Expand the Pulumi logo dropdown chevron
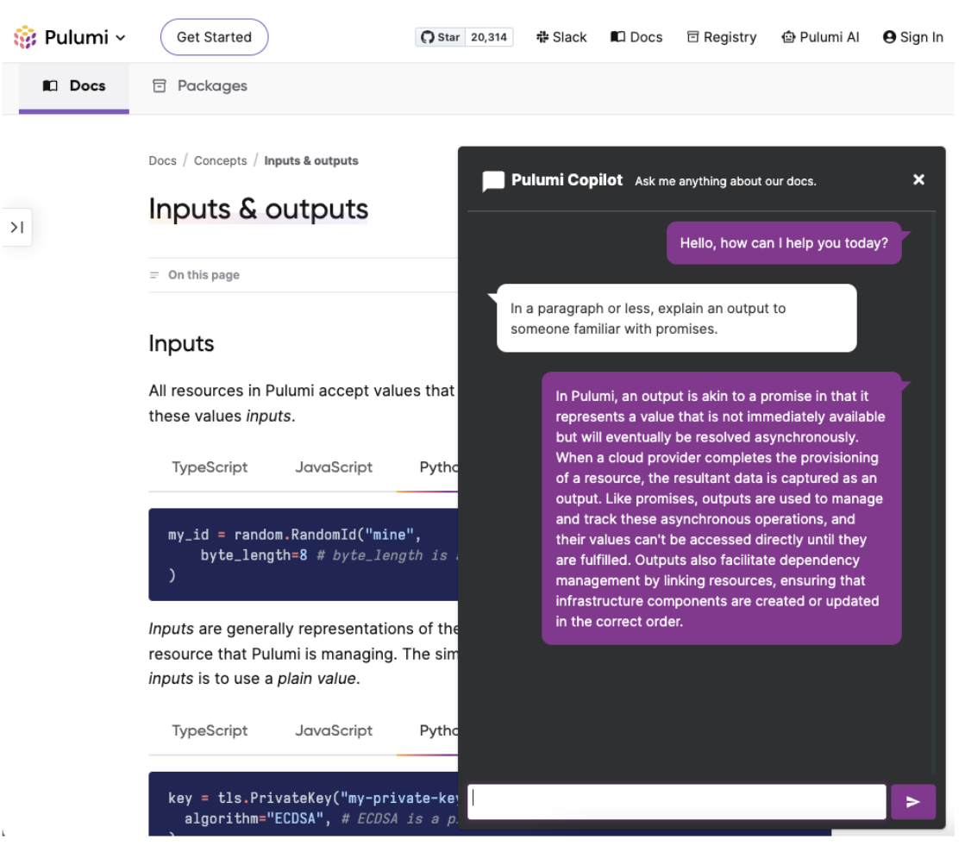This screenshot has height=852, width=971. pyautogui.click(x=121, y=38)
